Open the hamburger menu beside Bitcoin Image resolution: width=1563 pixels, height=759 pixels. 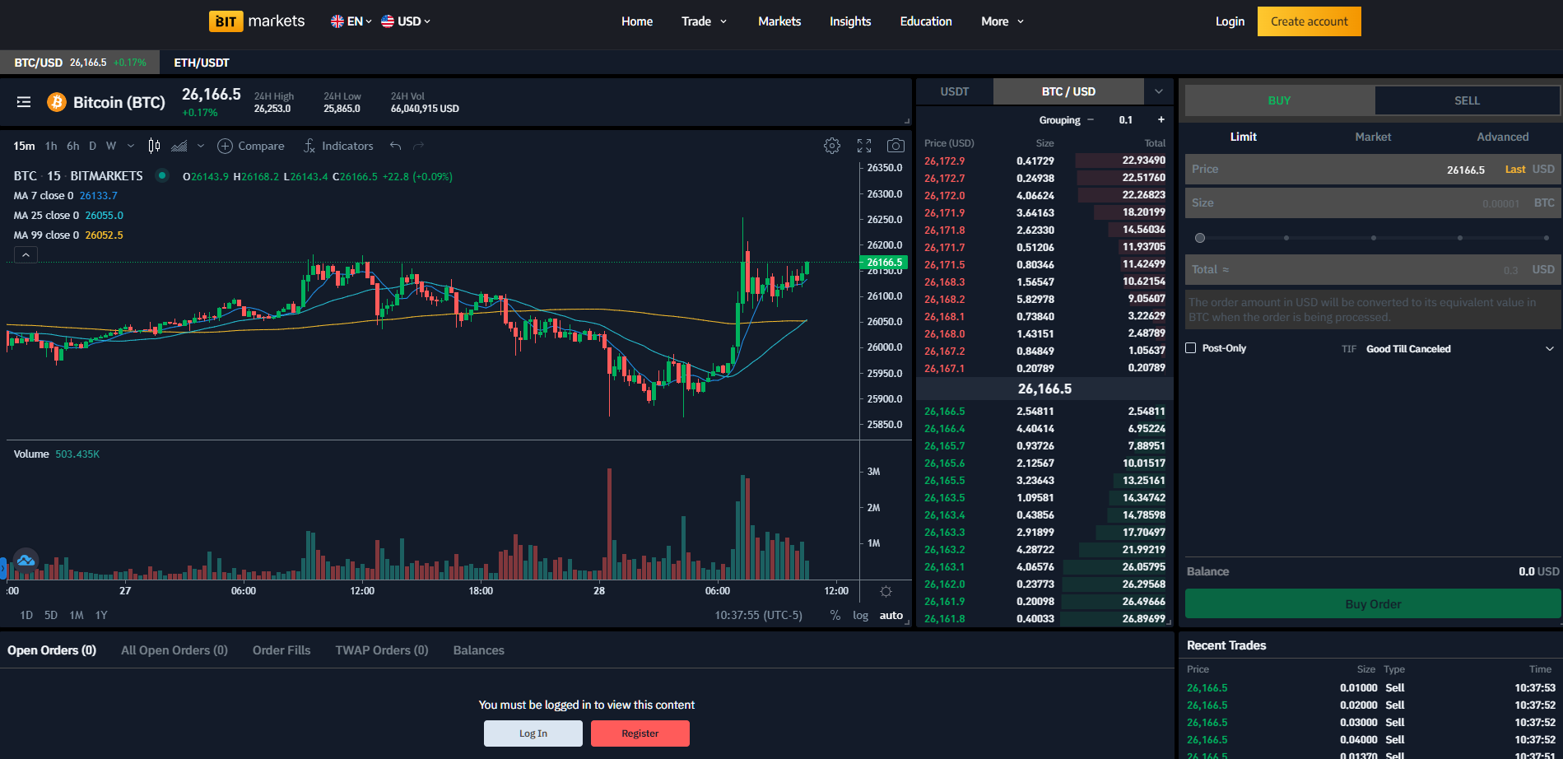click(24, 102)
